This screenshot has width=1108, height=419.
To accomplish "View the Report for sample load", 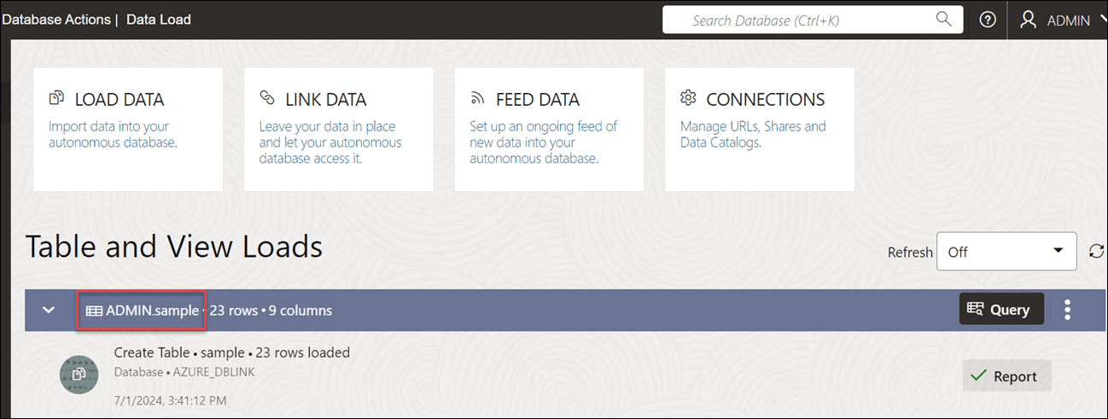I will 1006,376.
